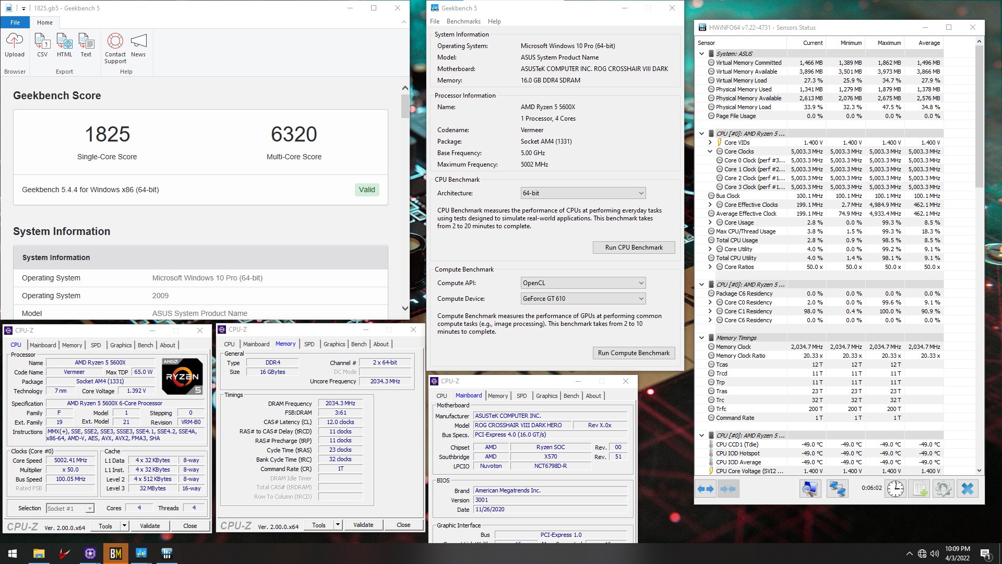Click the Upload icon in Geekbench ribbon
Viewport: 1002px width, 564px height.
15,45
